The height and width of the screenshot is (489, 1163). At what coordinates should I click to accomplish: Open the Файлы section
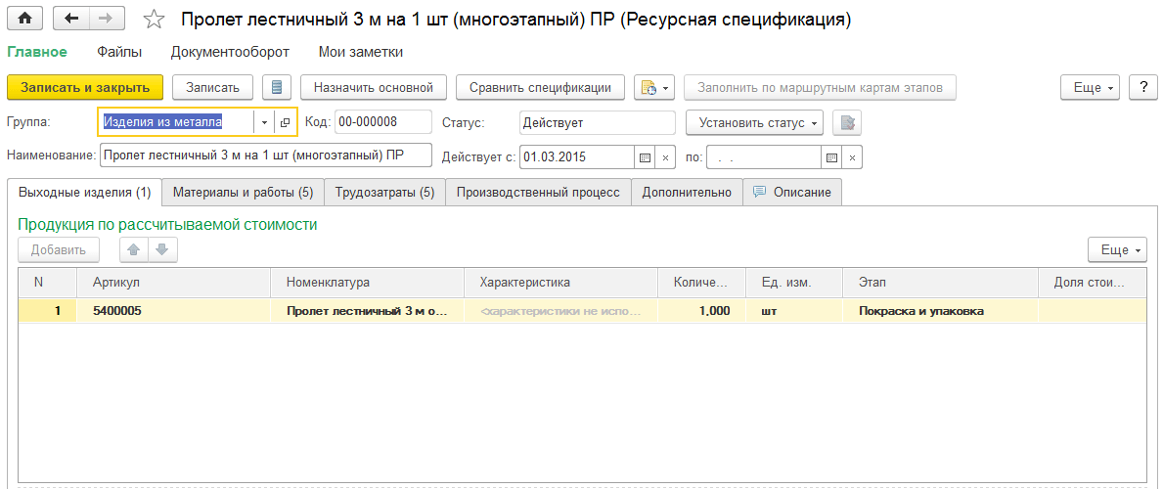[119, 52]
